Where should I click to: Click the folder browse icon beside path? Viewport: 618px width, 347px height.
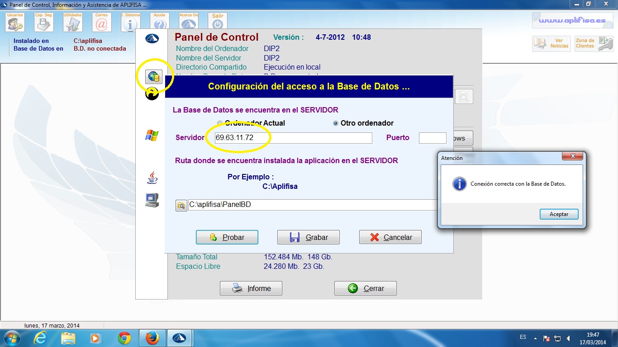tap(181, 205)
